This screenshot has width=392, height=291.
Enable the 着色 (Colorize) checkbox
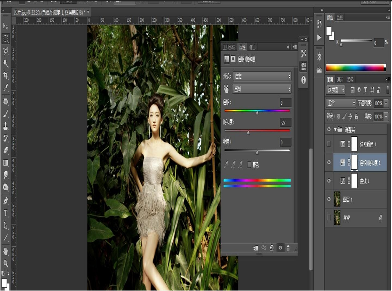point(249,164)
